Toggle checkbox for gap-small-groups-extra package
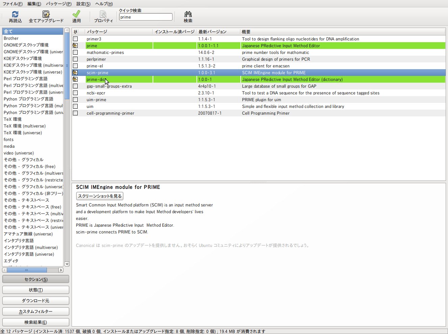Image resolution: width=448 pixels, height=334 pixels. click(75, 86)
